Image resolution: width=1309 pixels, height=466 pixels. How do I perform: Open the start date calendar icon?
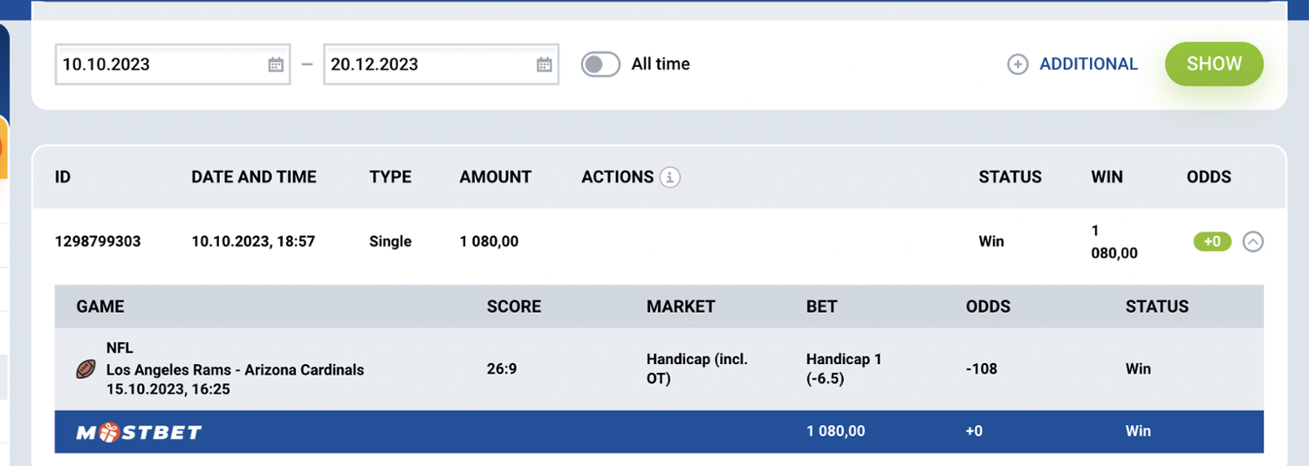(276, 64)
